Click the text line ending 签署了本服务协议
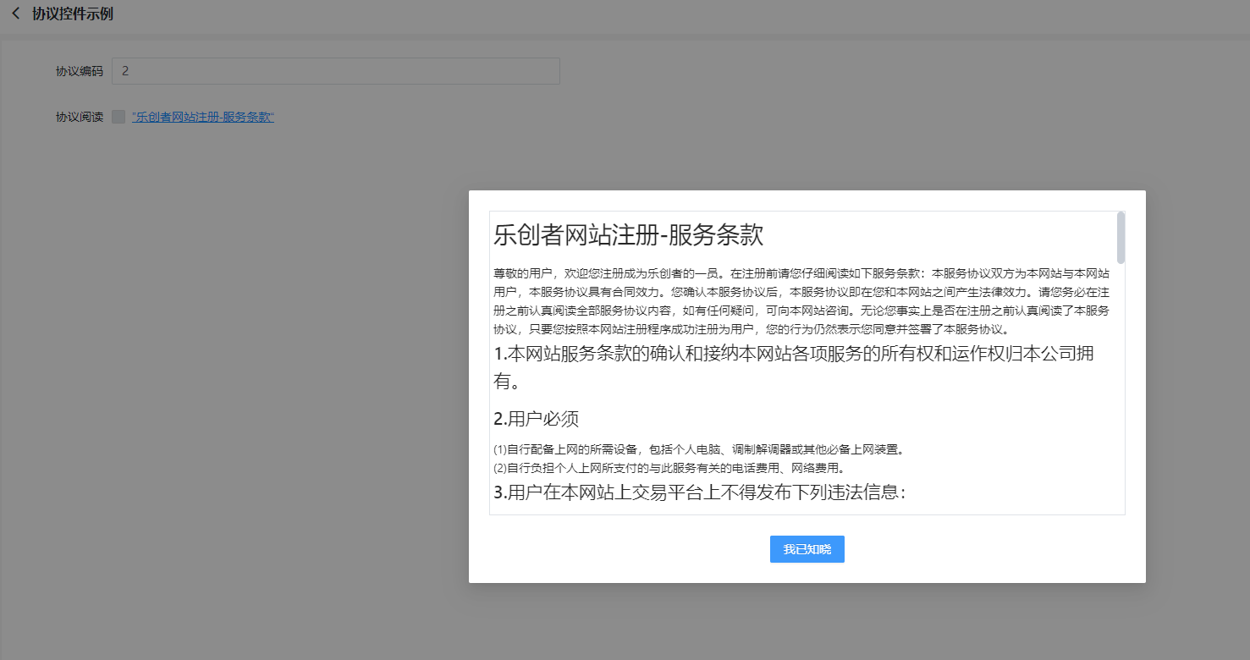The width and height of the screenshot is (1250, 660). [750, 329]
